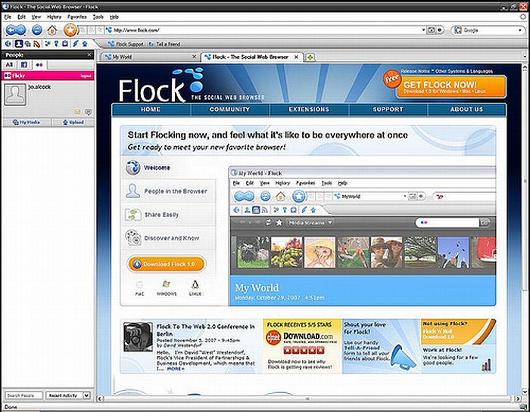This screenshot has height=412, width=530.
Task: Select People in the Browser feature
Action: coord(169,191)
